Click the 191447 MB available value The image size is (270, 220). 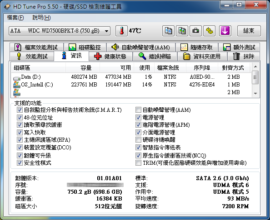click(x=118, y=85)
